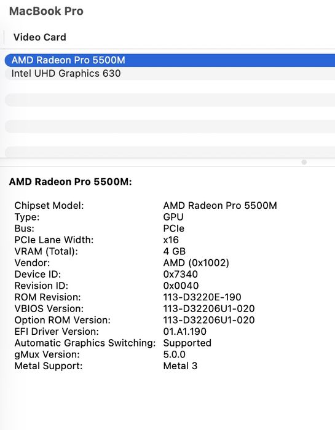335x430 pixels.
Task: Click the 5.0.0 gMux version value
Action: tap(174, 354)
